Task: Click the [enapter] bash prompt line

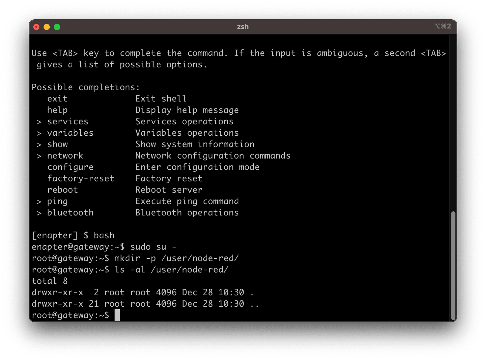Action: [x=73, y=235]
